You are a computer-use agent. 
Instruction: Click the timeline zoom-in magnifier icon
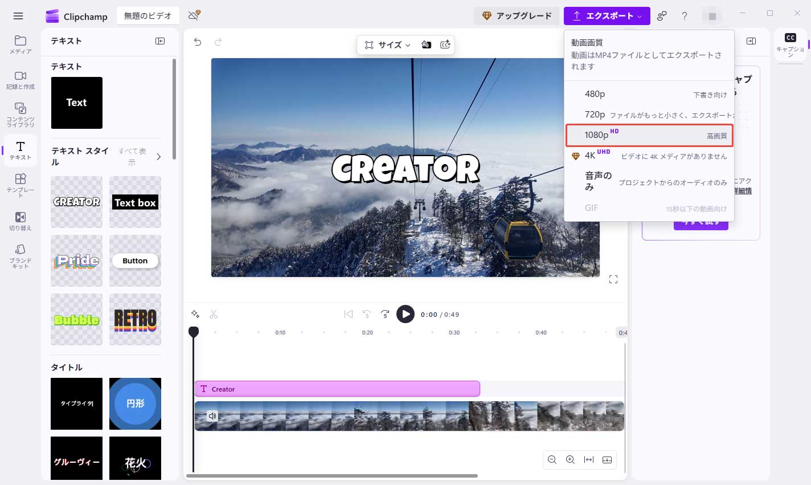(570, 460)
